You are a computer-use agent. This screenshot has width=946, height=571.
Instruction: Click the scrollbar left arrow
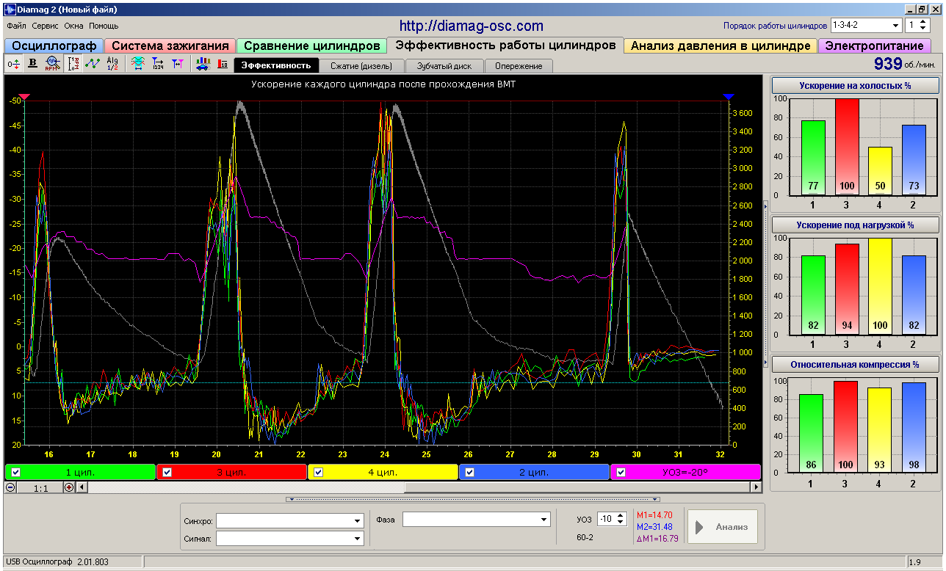[82, 487]
